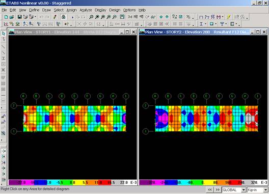This screenshot has height=194, width=269.
Task: Toggle the snap to points sidebar button
Action: click(x=4, y=151)
